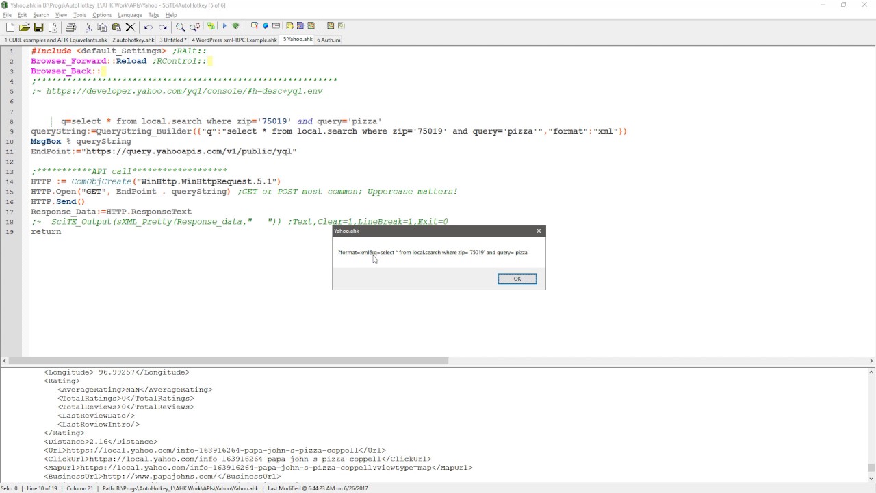
Task: Click the Longitude line in the output pane
Action: click(x=117, y=372)
